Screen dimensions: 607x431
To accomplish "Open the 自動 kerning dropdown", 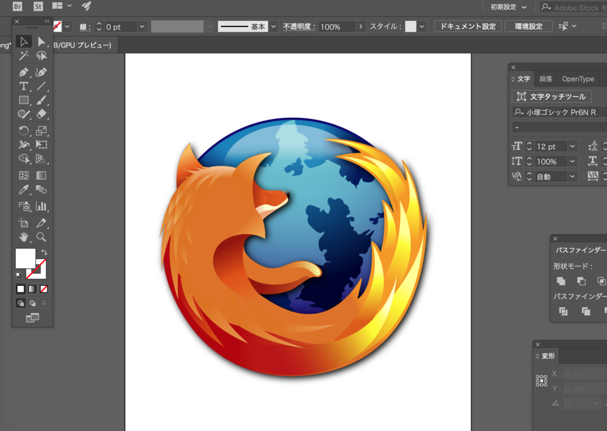I will (572, 176).
